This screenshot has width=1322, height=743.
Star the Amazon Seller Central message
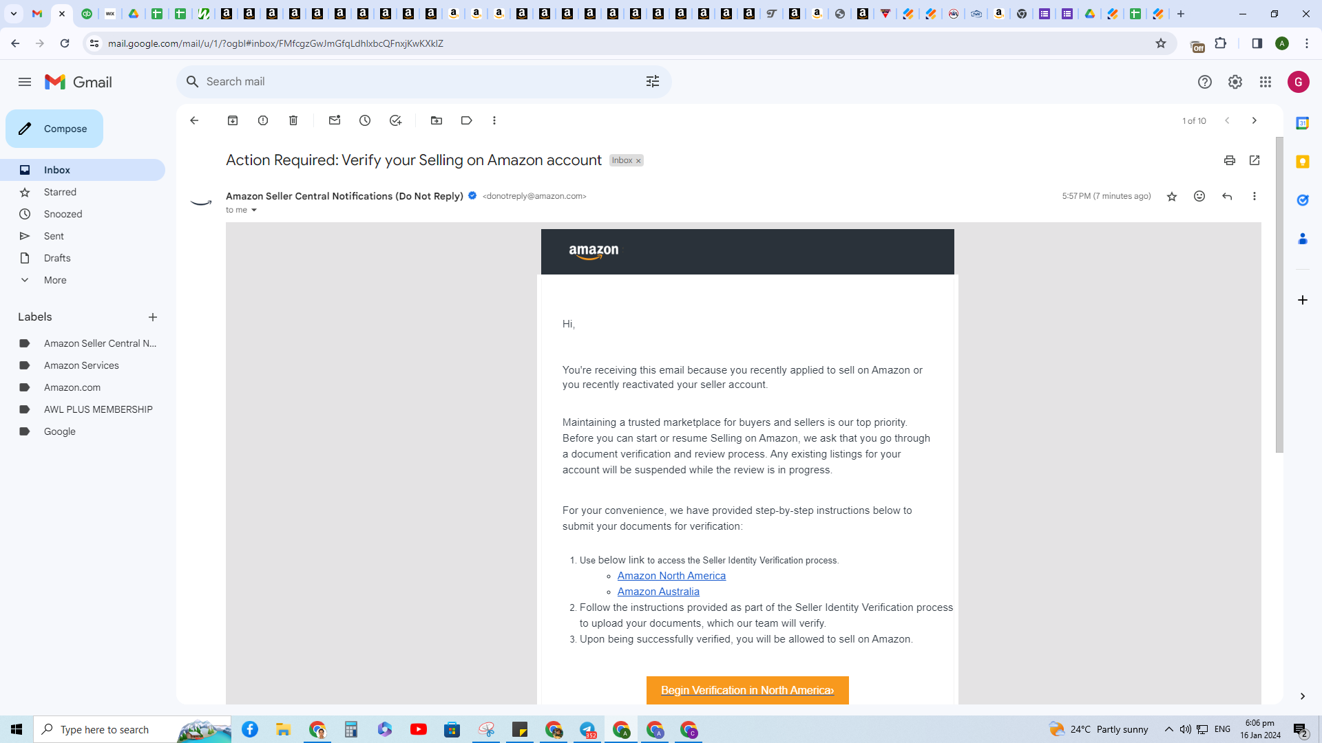[1172, 197]
